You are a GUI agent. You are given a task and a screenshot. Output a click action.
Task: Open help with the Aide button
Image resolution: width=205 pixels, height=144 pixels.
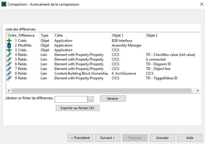tap(190, 138)
